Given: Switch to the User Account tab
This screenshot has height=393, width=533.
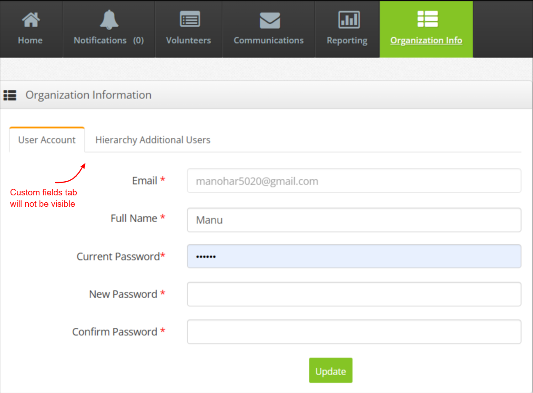Looking at the screenshot, I should 47,140.
